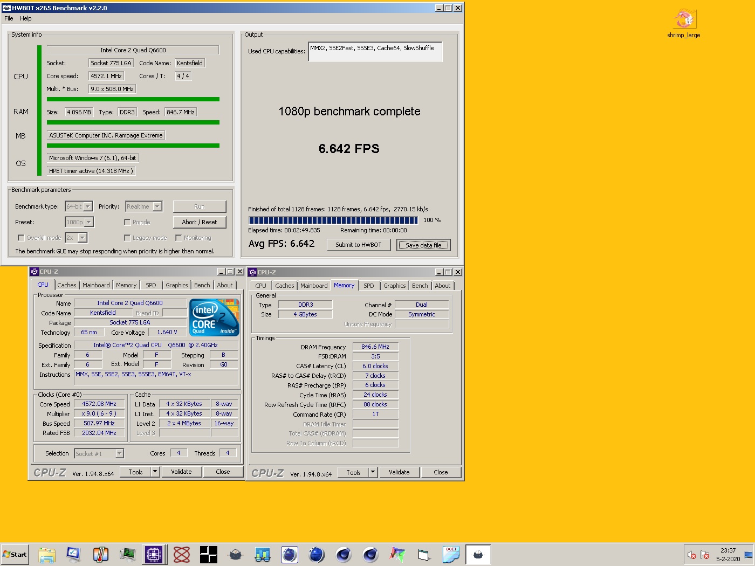
Task: Toggle the Pmode checkbox
Action: pos(127,222)
